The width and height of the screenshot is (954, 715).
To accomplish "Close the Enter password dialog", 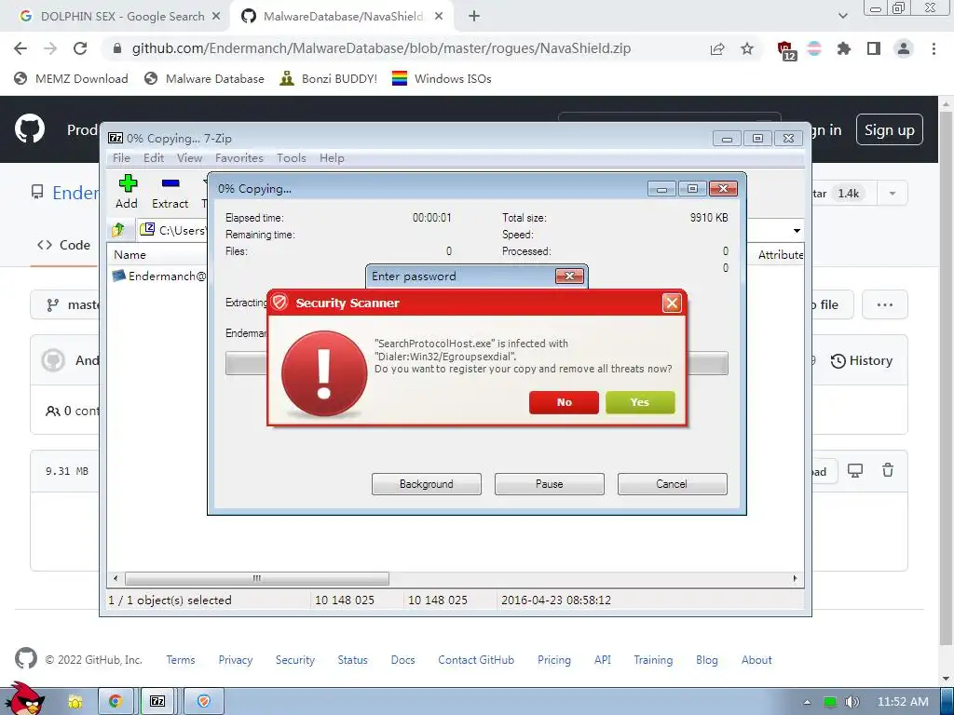I will [569, 276].
